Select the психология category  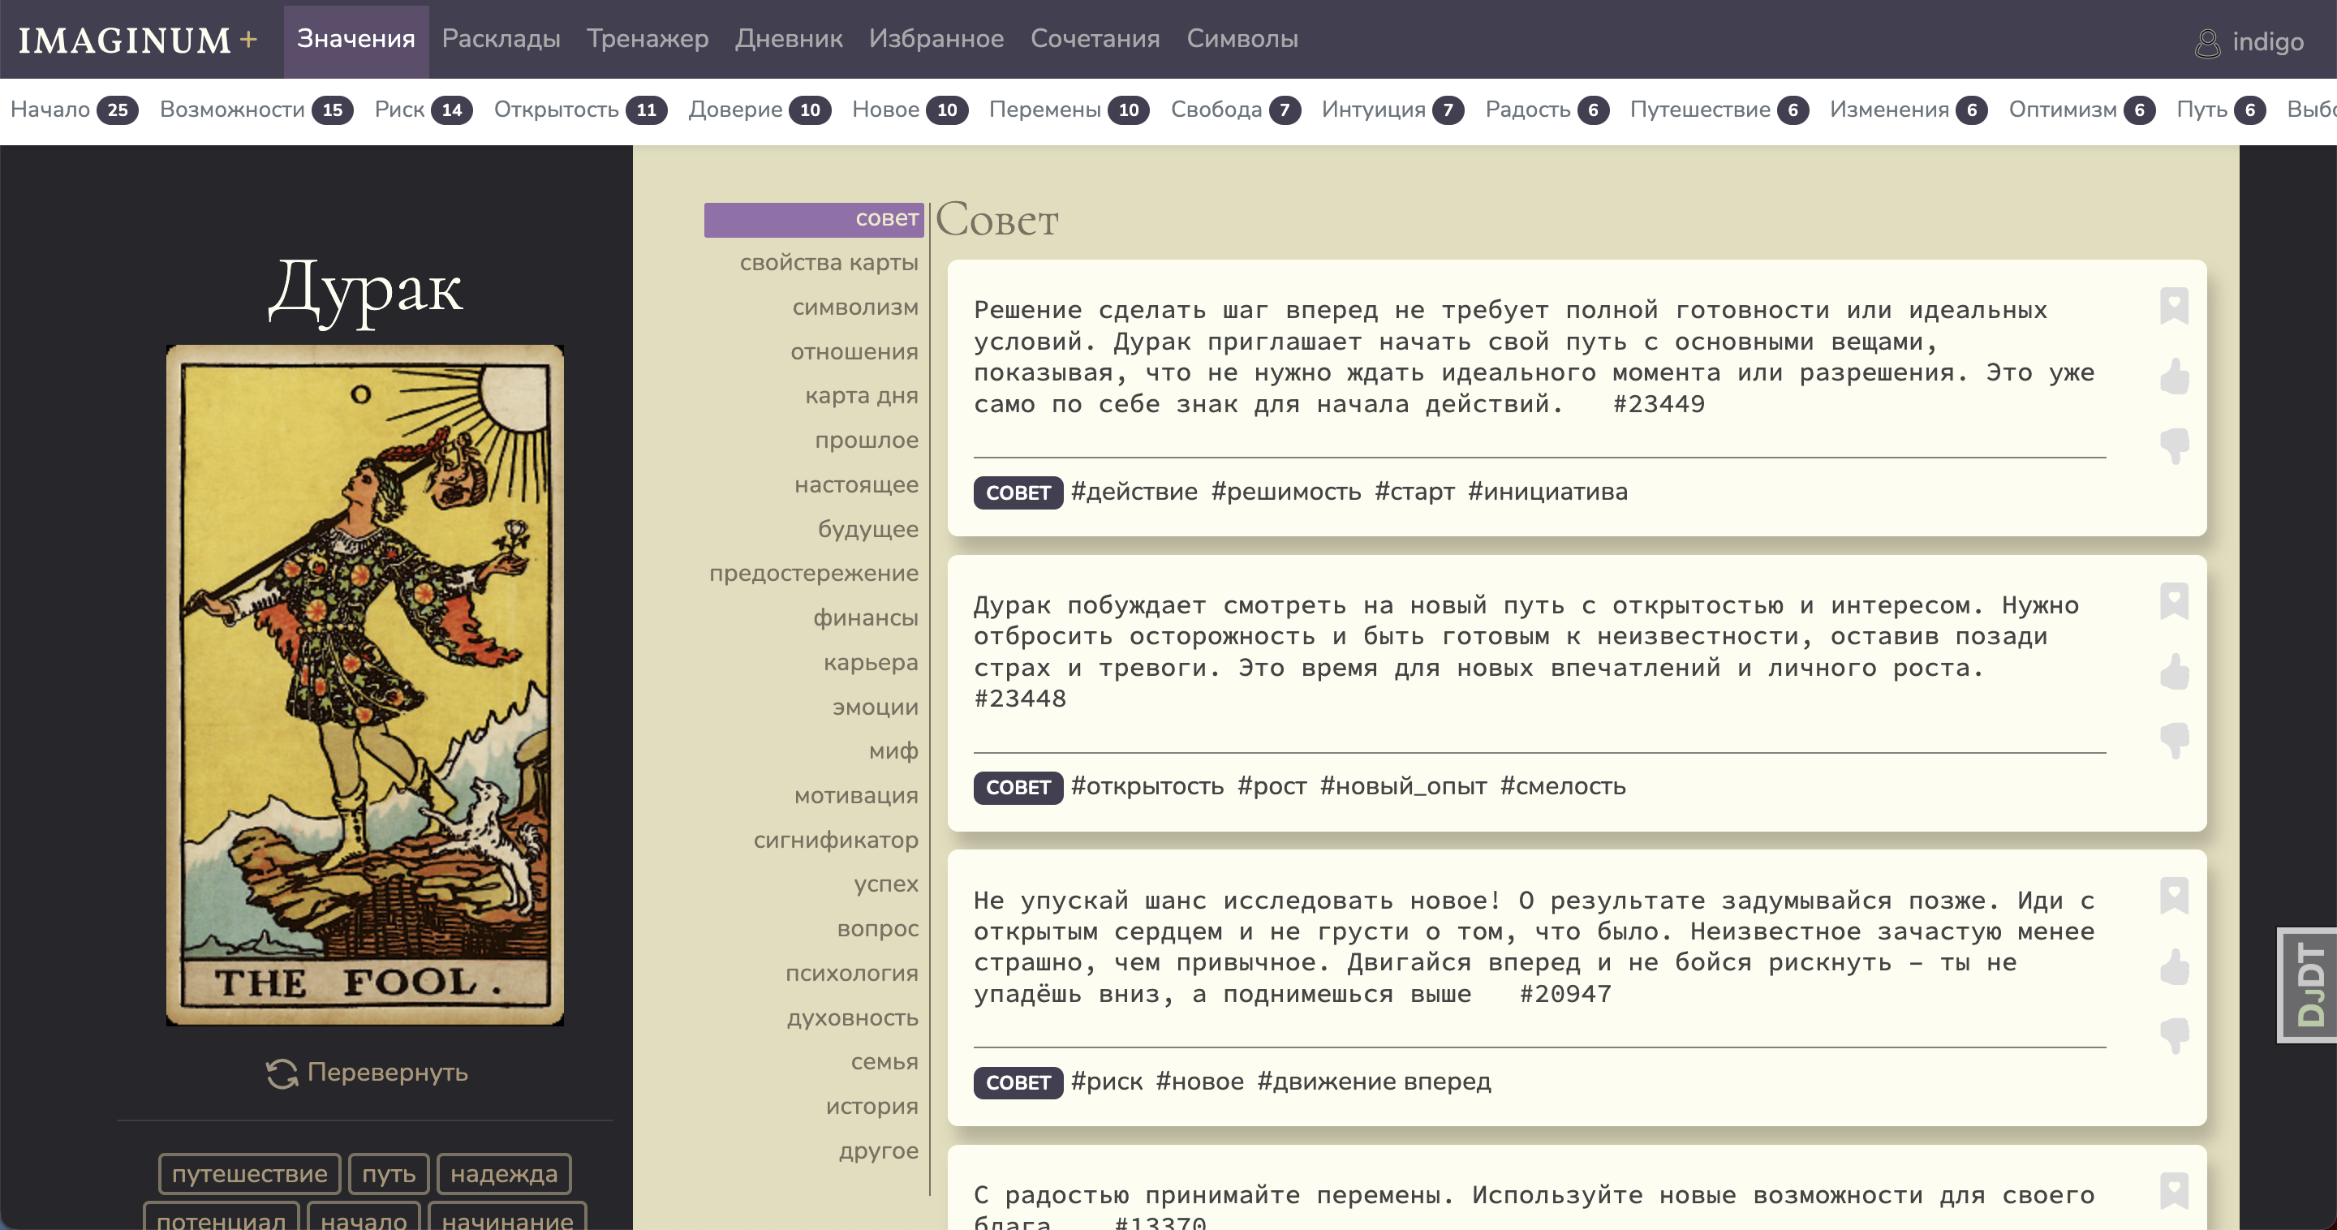click(x=852, y=974)
